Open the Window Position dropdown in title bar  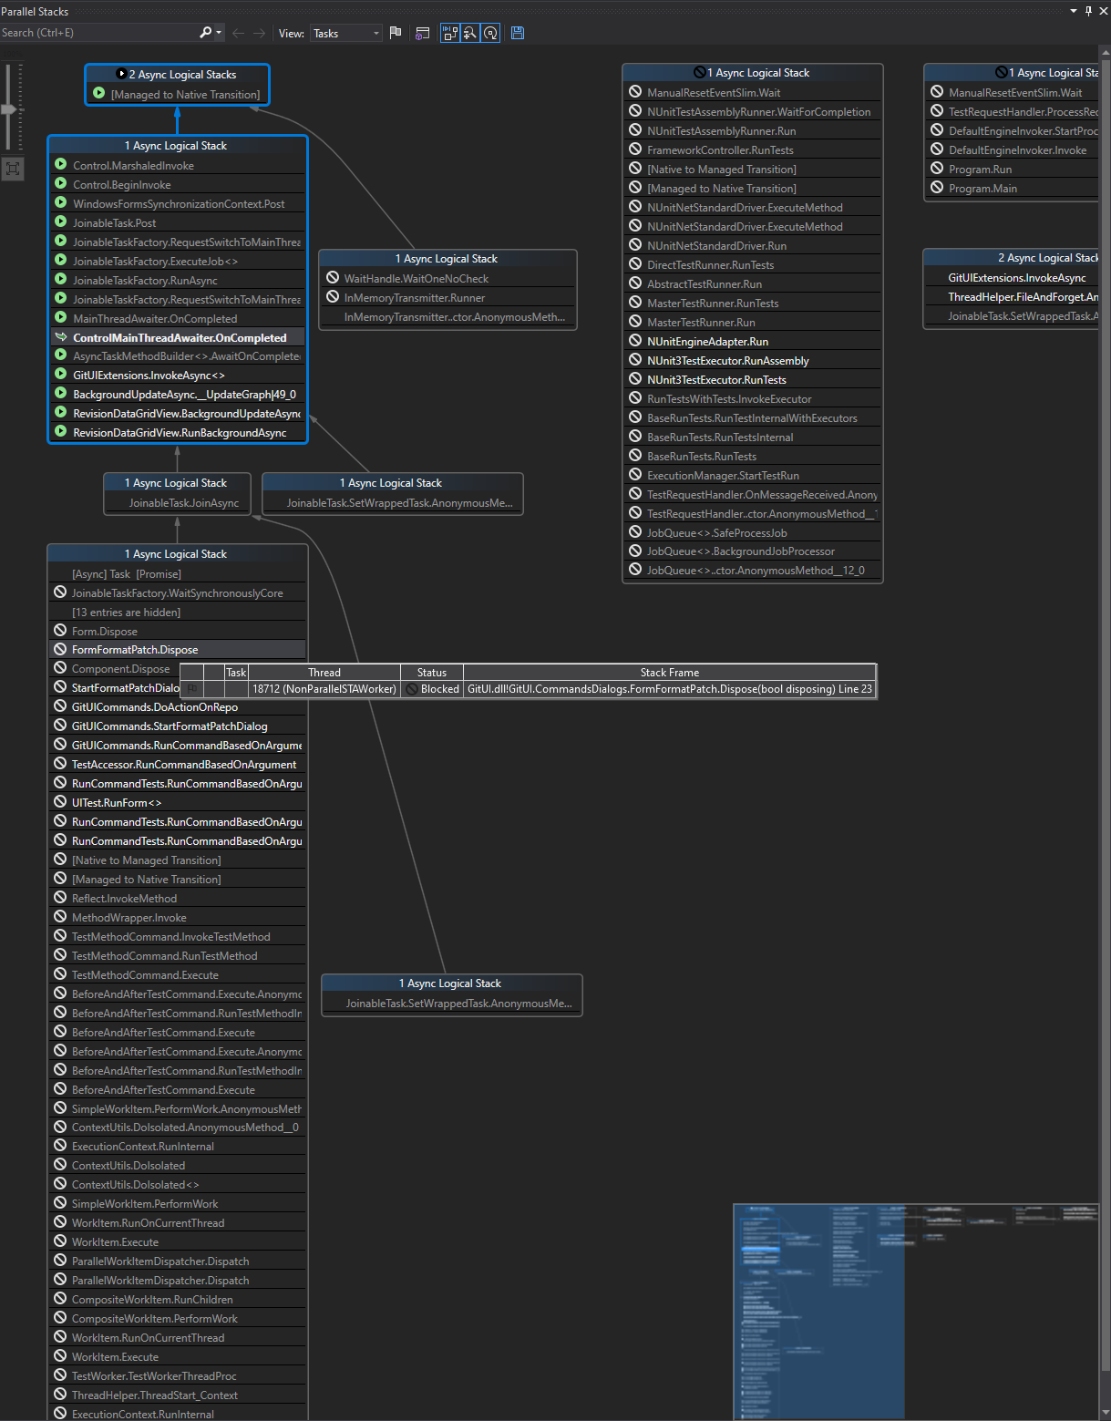coord(1074,11)
